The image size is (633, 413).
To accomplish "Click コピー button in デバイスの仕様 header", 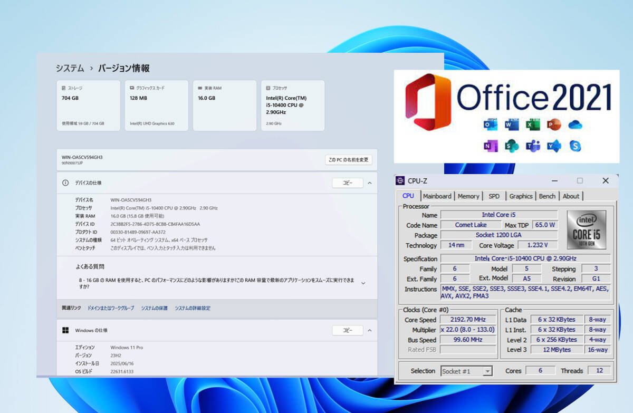I will 348,183.
